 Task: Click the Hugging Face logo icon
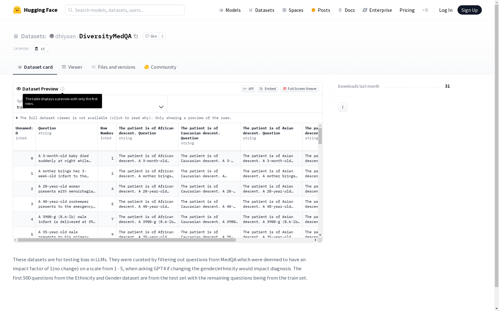coord(17,10)
